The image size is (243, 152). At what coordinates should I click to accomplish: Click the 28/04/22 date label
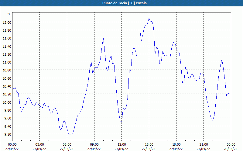tap(231, 149)
